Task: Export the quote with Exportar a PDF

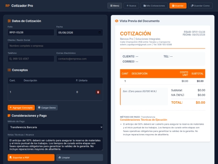Action: (31, 158)
